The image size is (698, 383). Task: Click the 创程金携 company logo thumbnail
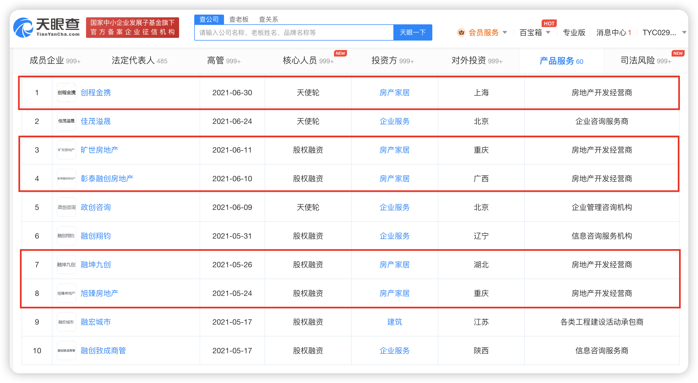point(66,93)
